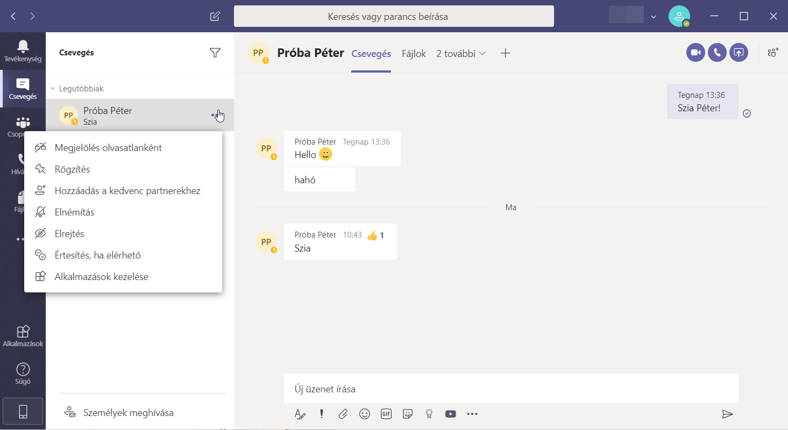Attach a file with the paperclip icon
This screenshot has height=430, width=788.
[343, 414]
